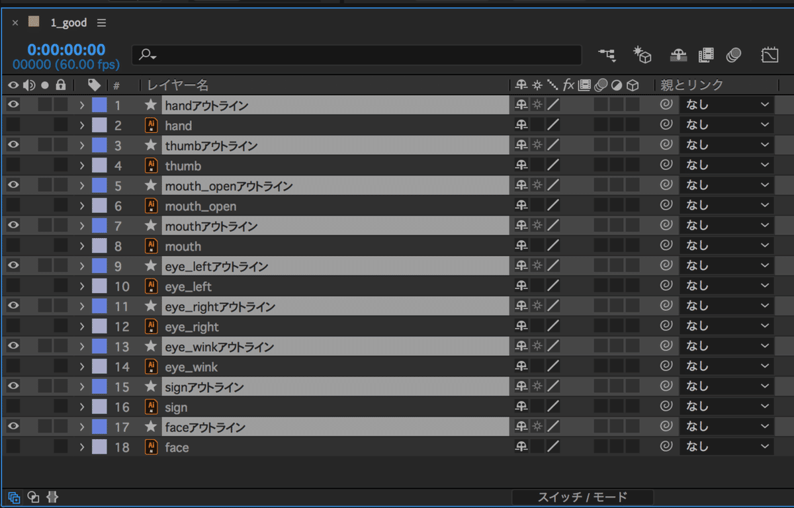Click the レイヤー名 column header

tap(177, 85)
